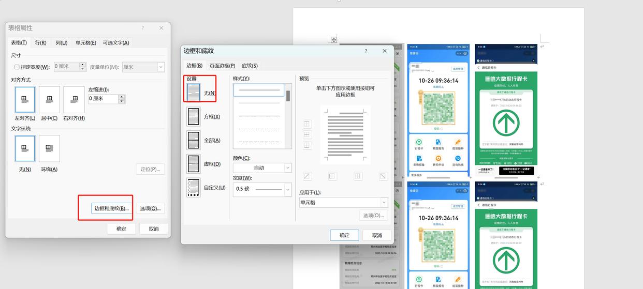Select 无(N) text wrapping option
This screenshot has width=643, height=289.
tap(25, 149)
